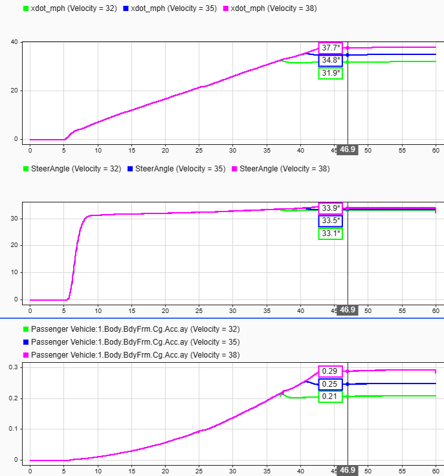The image size is (444, 476).
Task: Click the 37.7* data tip box
Action: point(331,48)
